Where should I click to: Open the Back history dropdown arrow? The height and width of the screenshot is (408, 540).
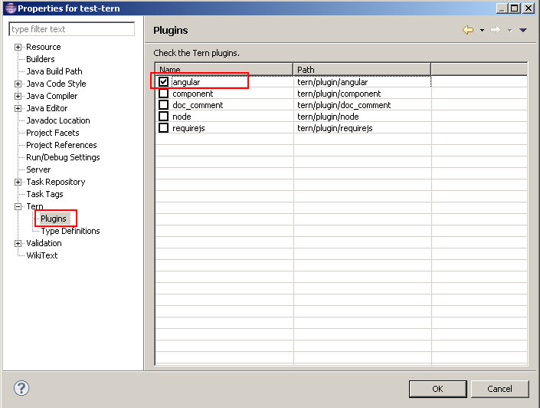[482, 31]
